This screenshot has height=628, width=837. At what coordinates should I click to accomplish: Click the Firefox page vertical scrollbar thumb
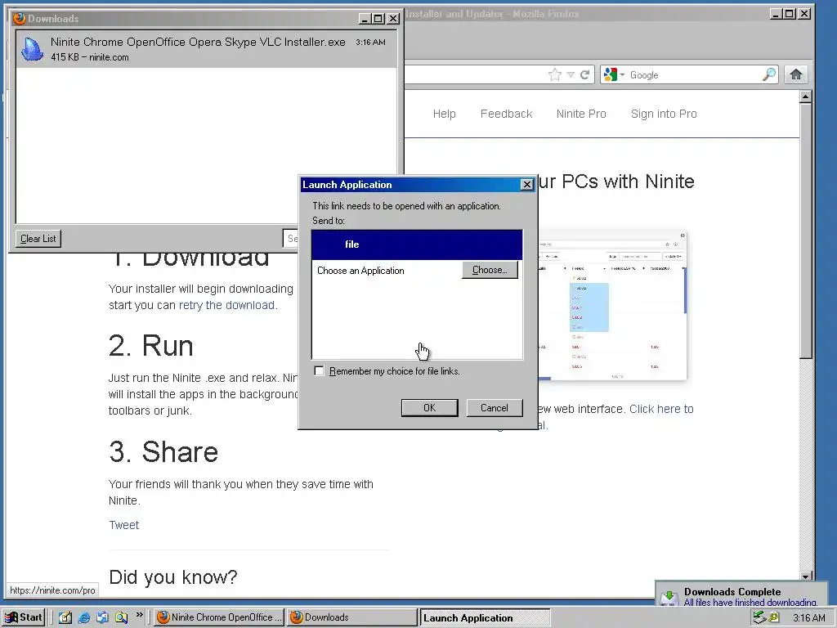pos(806,231)
